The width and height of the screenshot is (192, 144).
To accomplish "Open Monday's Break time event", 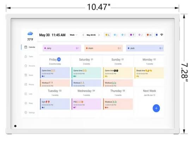I will pos(149,73).
